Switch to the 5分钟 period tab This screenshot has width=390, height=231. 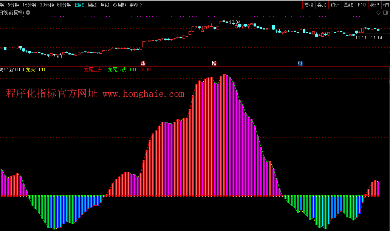coord(13,5)
